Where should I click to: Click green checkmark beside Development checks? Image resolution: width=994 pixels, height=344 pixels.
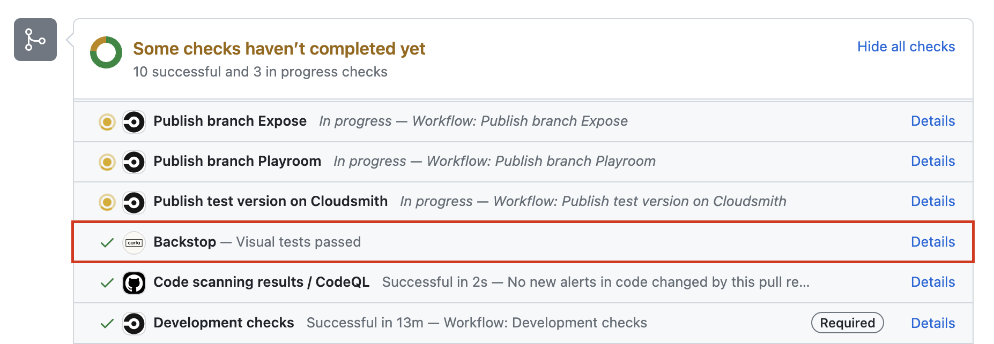click(107, 323)
